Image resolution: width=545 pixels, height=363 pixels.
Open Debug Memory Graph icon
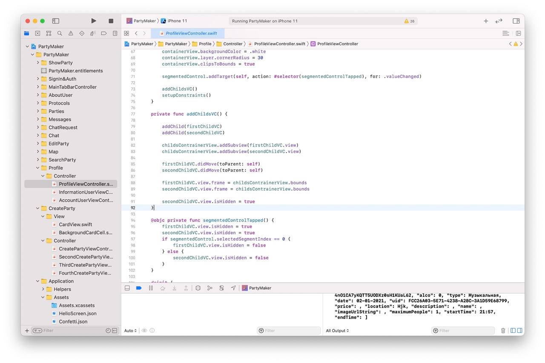(x=209, y=288)
